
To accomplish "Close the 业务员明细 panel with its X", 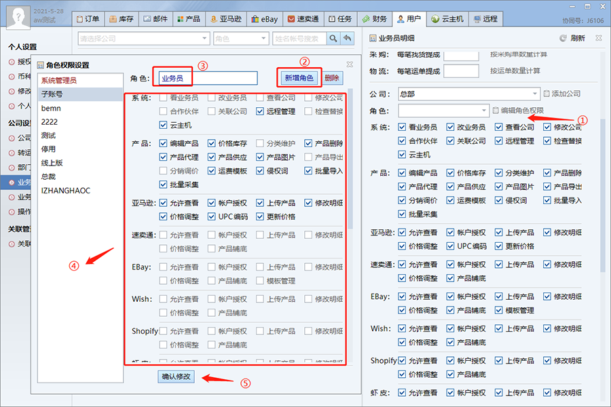I will pyautogui.click(x=599, y=38).
